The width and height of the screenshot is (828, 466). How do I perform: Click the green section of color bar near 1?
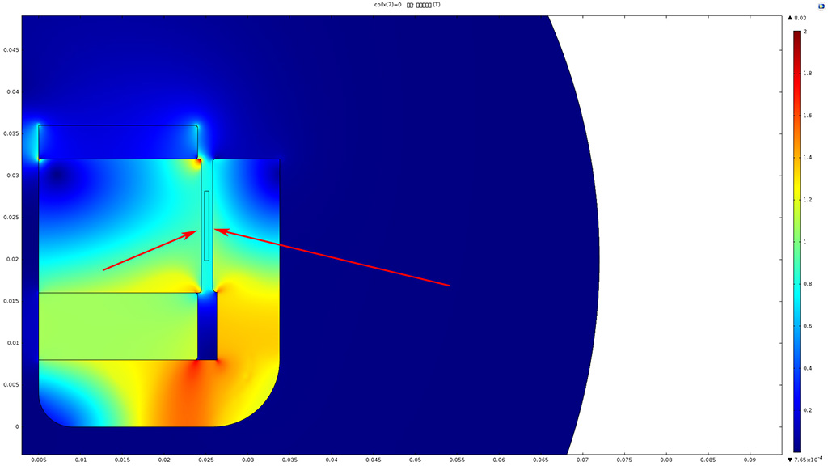796,242
